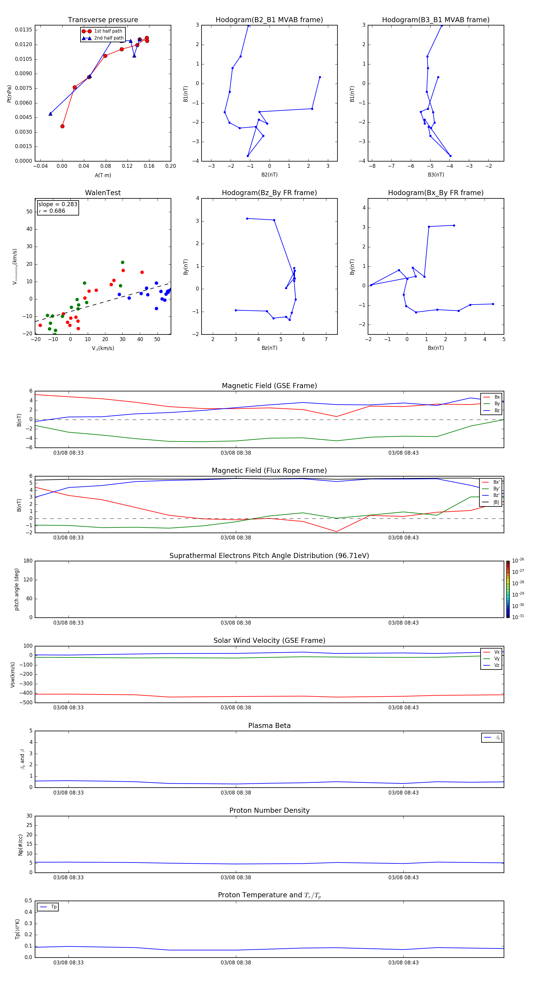Screen dimensions: 539x989
Task: Select the 'r = 0.686' annotation
Action: click(52, 211)
